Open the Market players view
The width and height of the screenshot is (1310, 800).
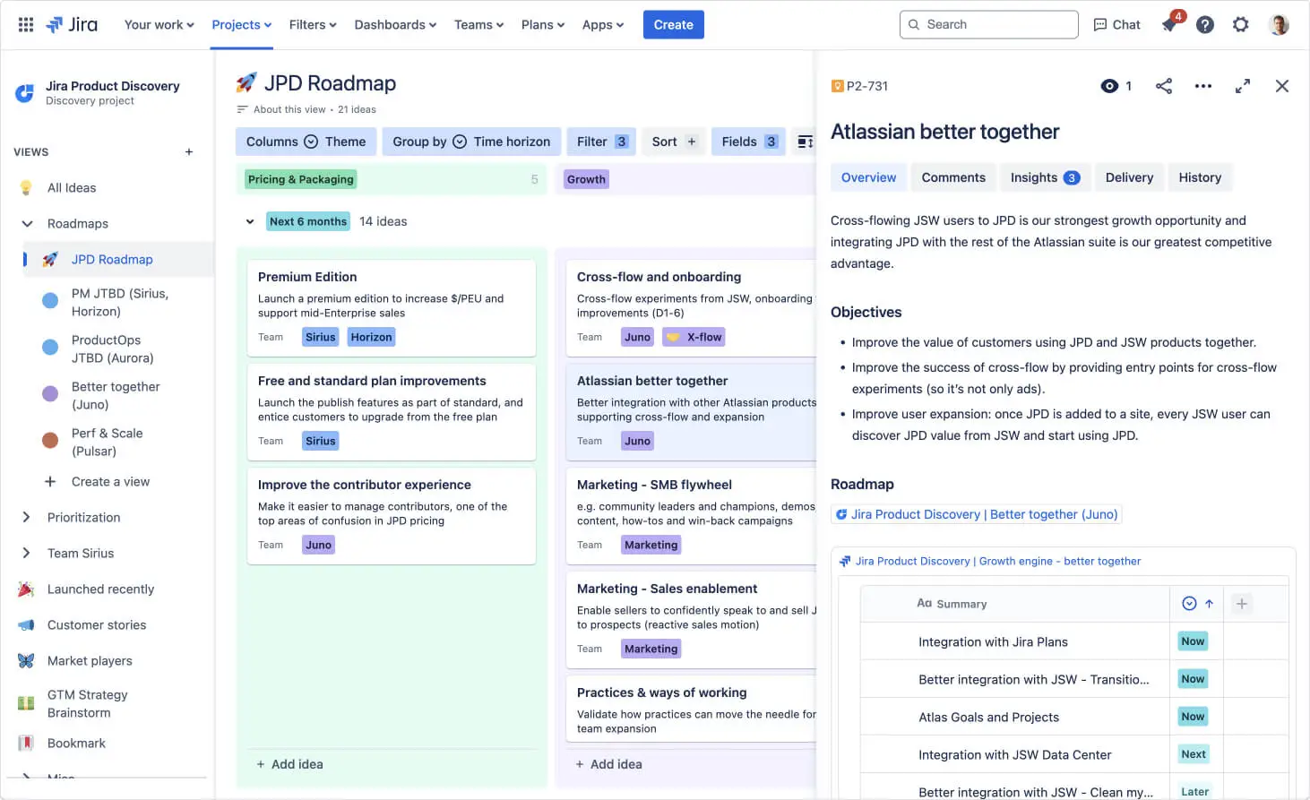90,660
